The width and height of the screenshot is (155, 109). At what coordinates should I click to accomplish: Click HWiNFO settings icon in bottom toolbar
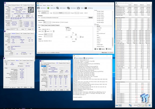[146, 105]
